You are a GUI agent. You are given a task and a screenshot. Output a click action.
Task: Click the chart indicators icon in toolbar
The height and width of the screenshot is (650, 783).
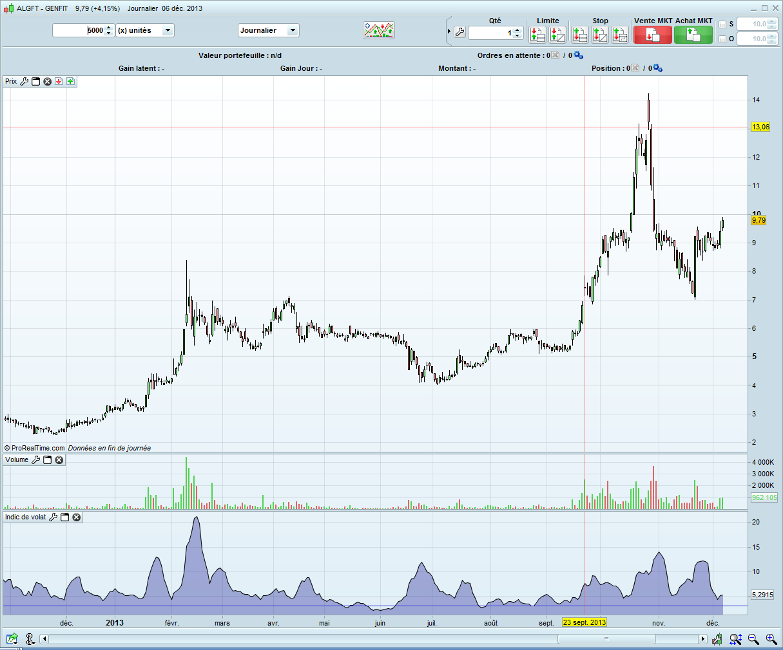pos(379,30)
